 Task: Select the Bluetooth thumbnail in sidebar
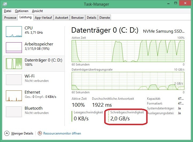coord(14,112)
